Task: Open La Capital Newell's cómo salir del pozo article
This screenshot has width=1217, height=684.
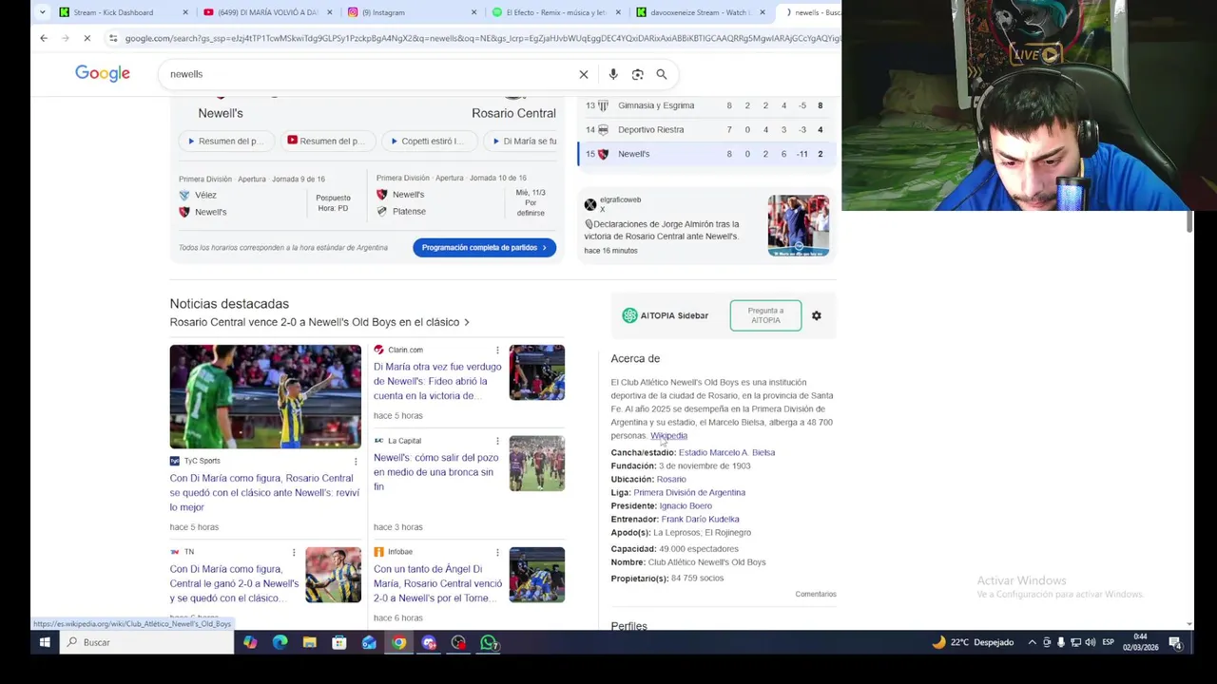Action: 435,472
